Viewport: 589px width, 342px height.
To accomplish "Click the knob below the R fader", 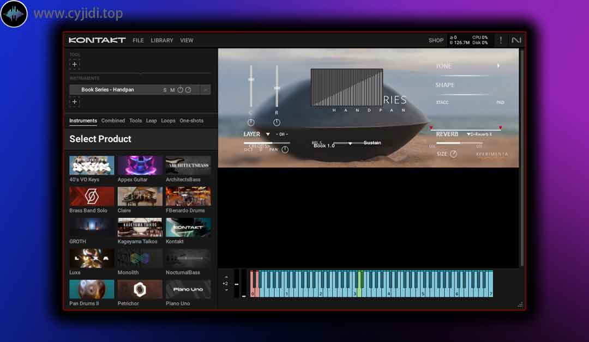I will (x=277, y=123).
